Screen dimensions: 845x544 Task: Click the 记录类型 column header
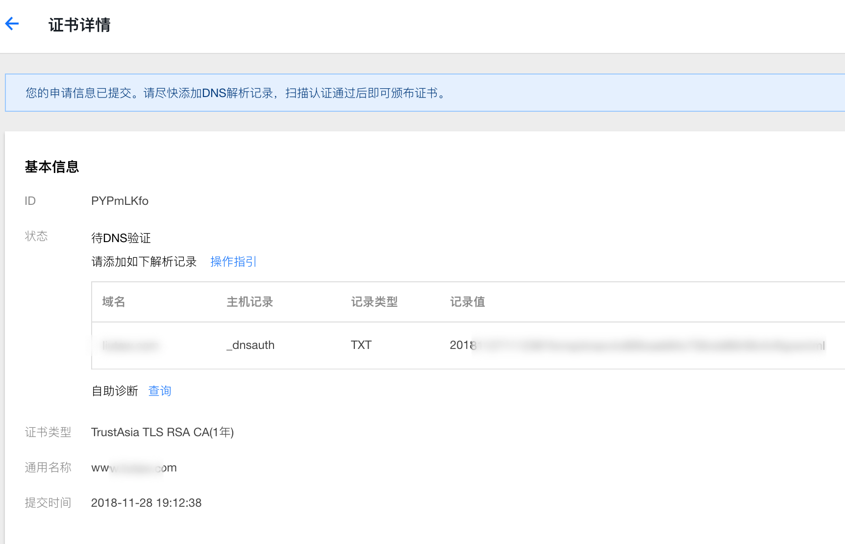(374, 302)
